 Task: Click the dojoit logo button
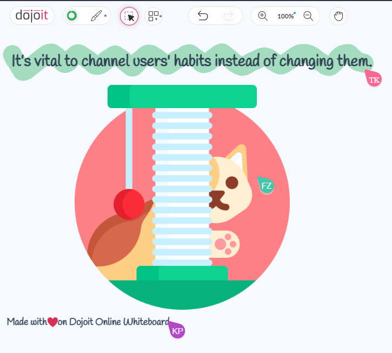[x=32, y=16]
